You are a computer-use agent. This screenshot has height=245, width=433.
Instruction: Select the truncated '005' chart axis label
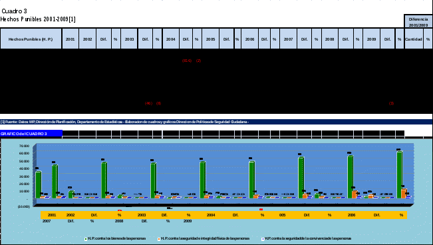(282, 215)
